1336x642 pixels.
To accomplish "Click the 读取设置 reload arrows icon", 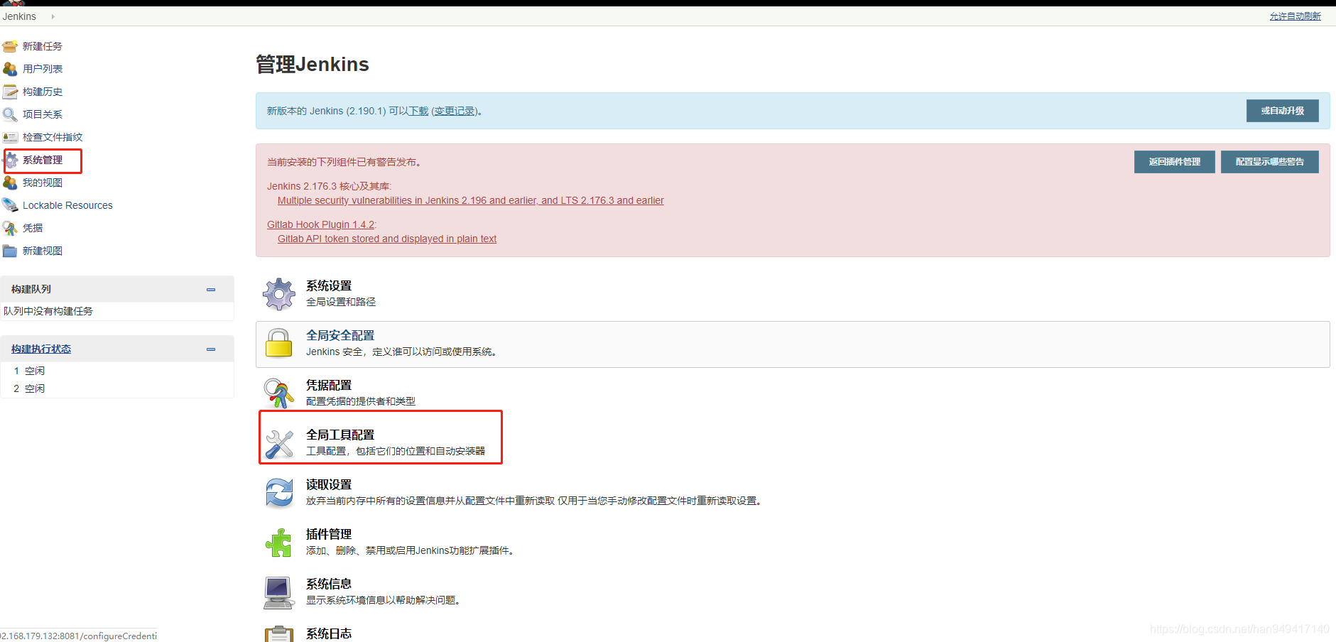I will pyautogui.click(x=279, y=493).
